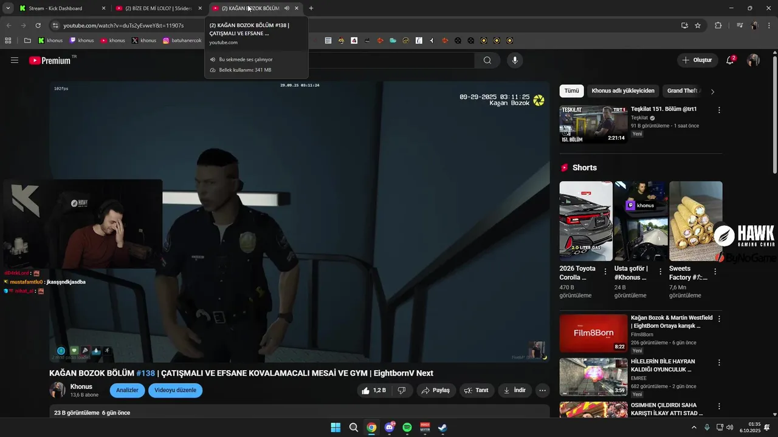Start voice search with microphone icon

coord(515,60)
